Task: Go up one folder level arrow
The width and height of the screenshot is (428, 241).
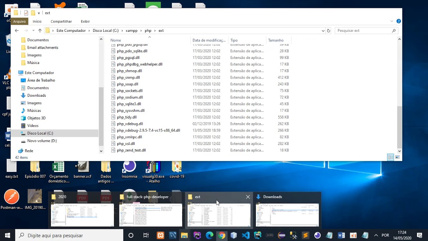Action: tap(40, 30)
